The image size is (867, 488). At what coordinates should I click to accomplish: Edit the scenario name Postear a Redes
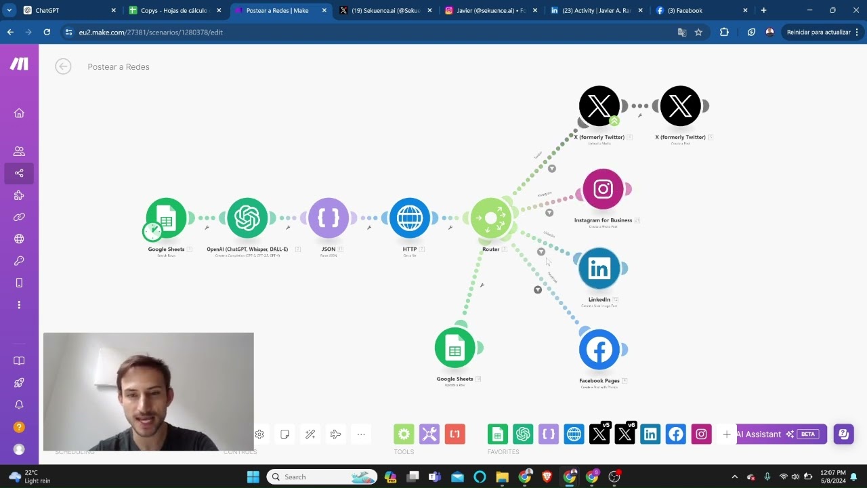pos(119,66)
